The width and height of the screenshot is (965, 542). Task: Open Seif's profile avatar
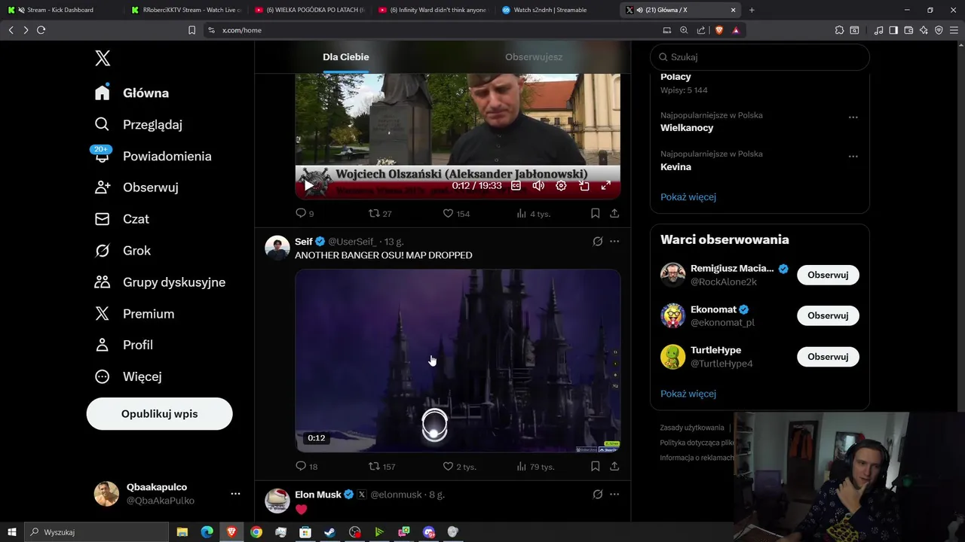pyautogui.click(x=277, y=248)
